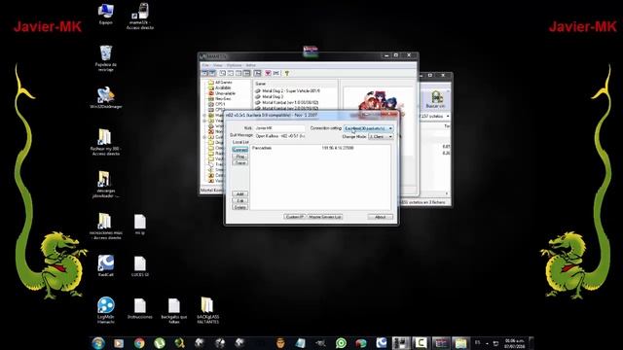Select the CPS1 folder in the tree

coord(220,104)
